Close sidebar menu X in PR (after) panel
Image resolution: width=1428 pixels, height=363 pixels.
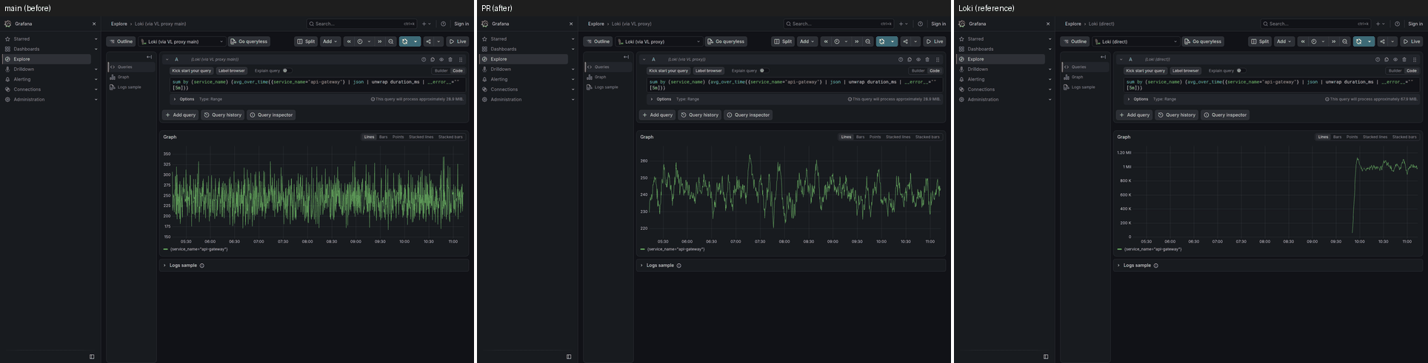571,24
